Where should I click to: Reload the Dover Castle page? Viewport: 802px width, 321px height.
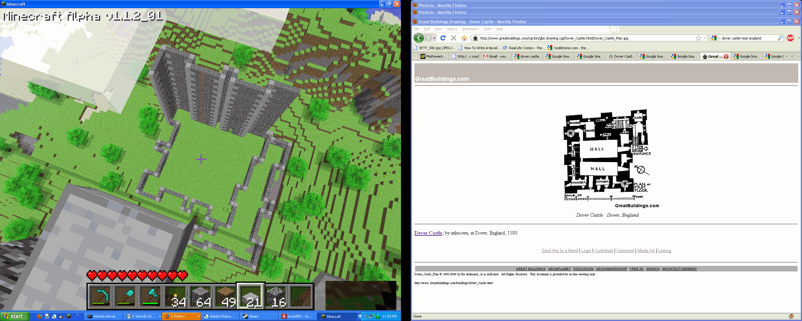pos(443,38)
